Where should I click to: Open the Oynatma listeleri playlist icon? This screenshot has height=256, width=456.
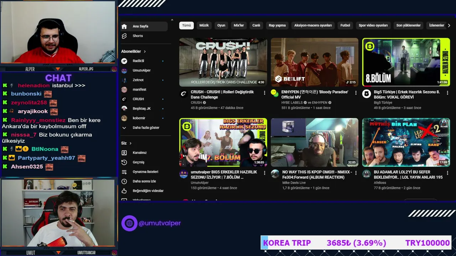pos(124,172)
